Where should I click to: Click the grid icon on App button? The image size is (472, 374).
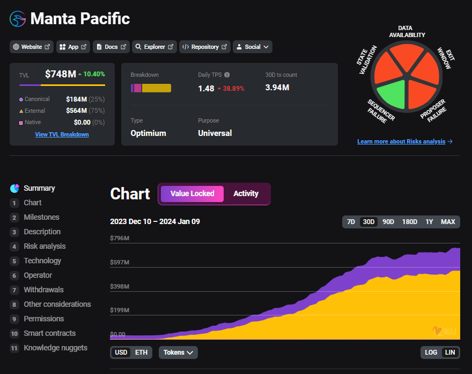pyautogui.click(x=63, y=47)
